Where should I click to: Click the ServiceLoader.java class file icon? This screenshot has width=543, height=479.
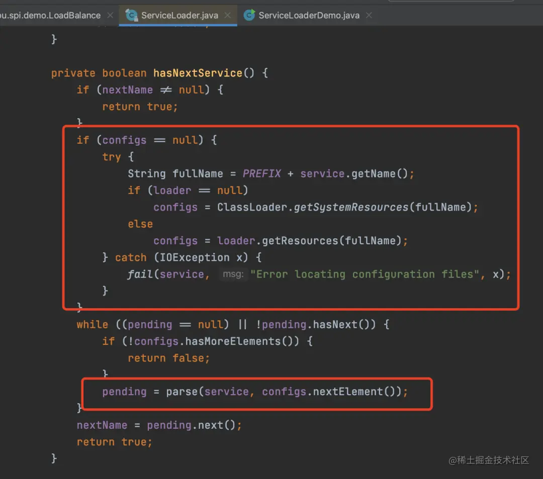tap(131, 15)
